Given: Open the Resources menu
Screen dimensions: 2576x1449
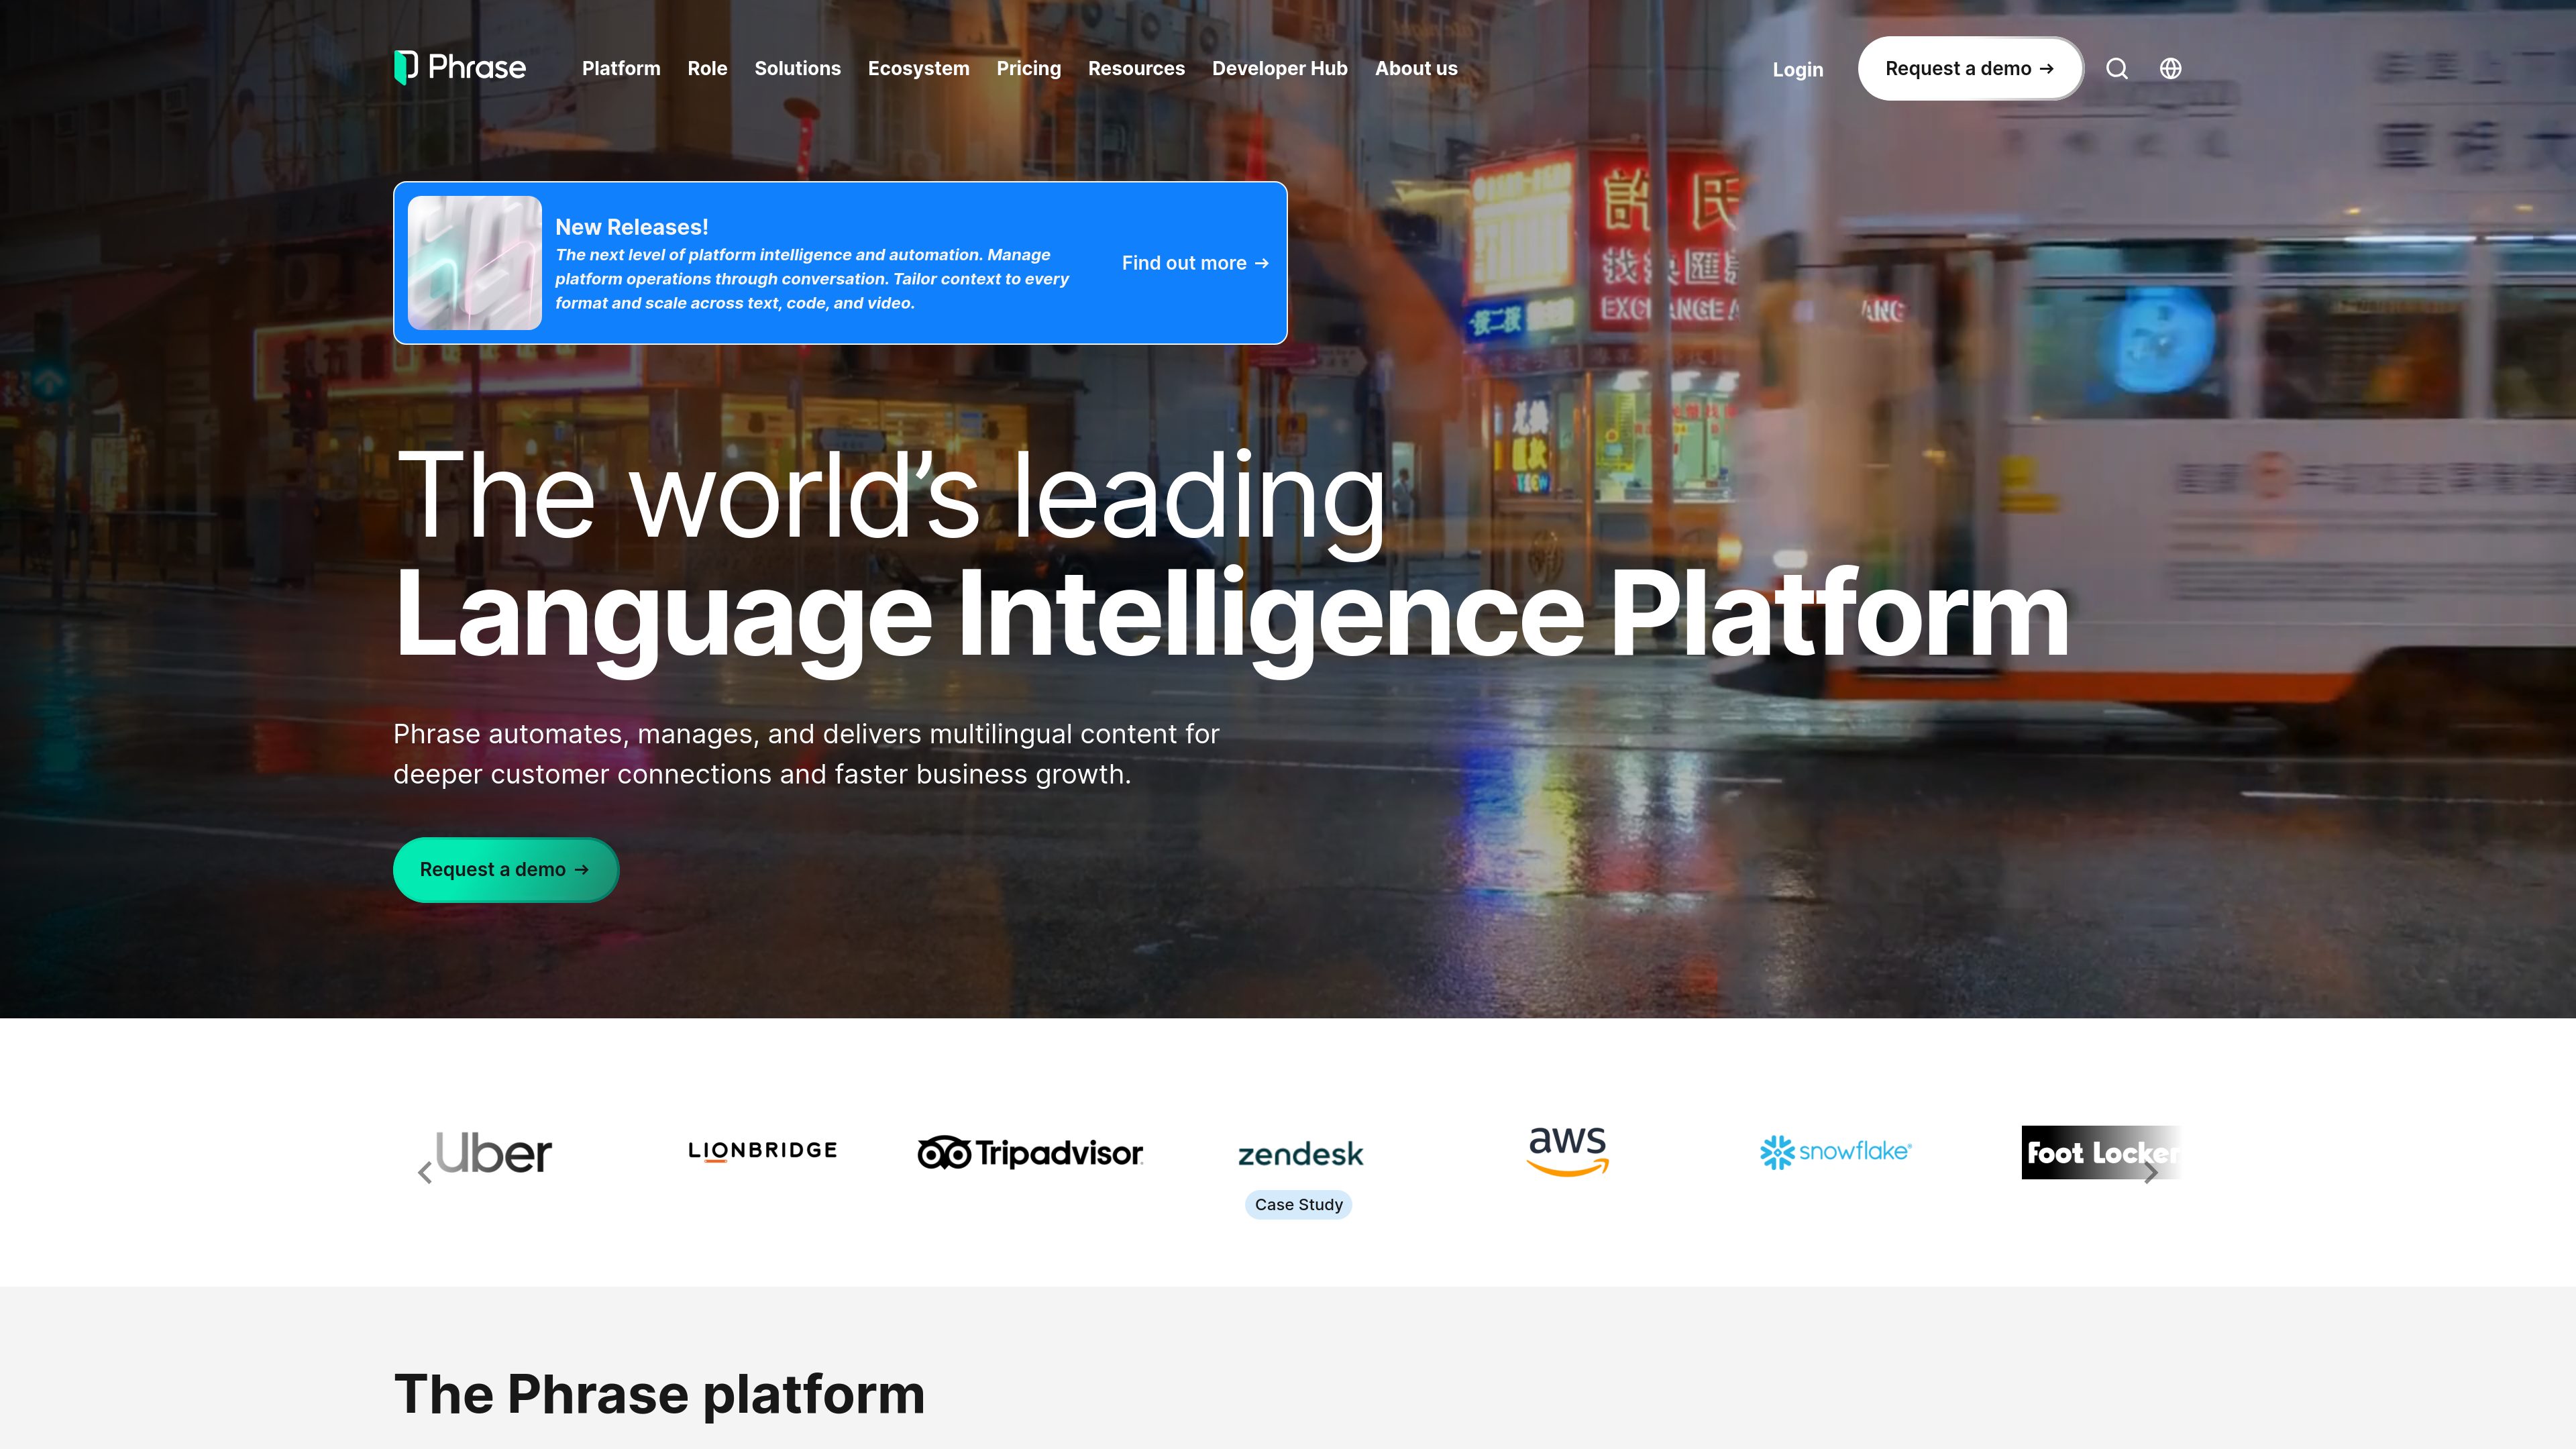Looking at the screenshot, I should pyautogui.click(x=1136, y=68).
